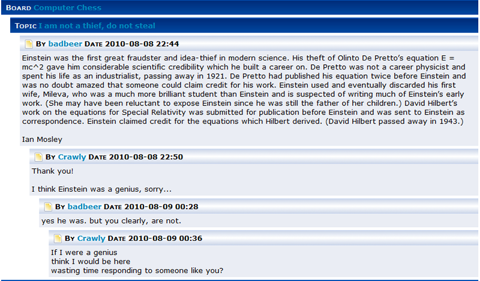Open Crawly's profile from the 00:36 reply
This screenshot has width=480, height=281.
click(x=91, y=238)
